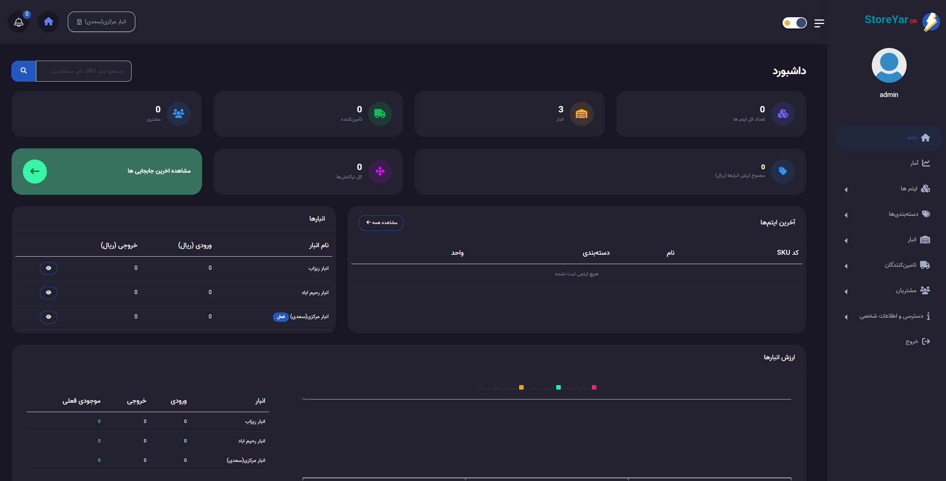
Task: View details of انبار ریزاب eye button
Action: pos(48,268)
